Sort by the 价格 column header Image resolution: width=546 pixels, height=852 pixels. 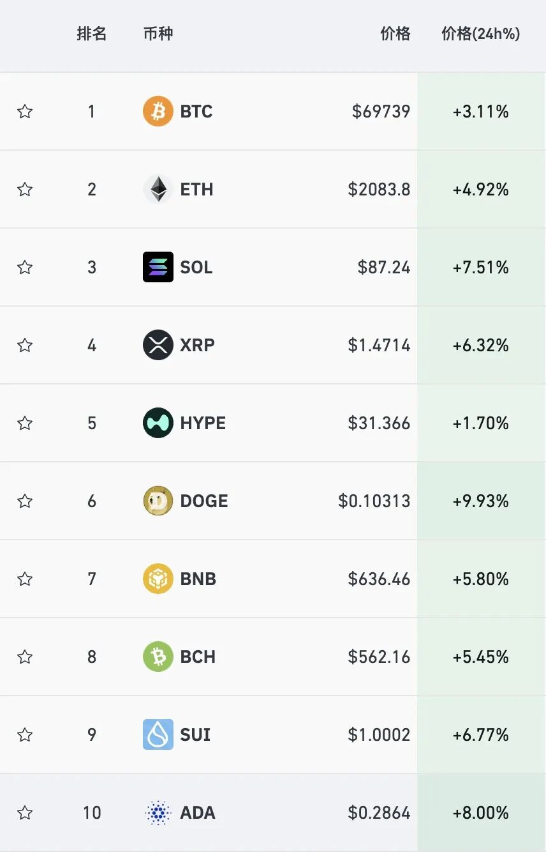coord(395,34)
